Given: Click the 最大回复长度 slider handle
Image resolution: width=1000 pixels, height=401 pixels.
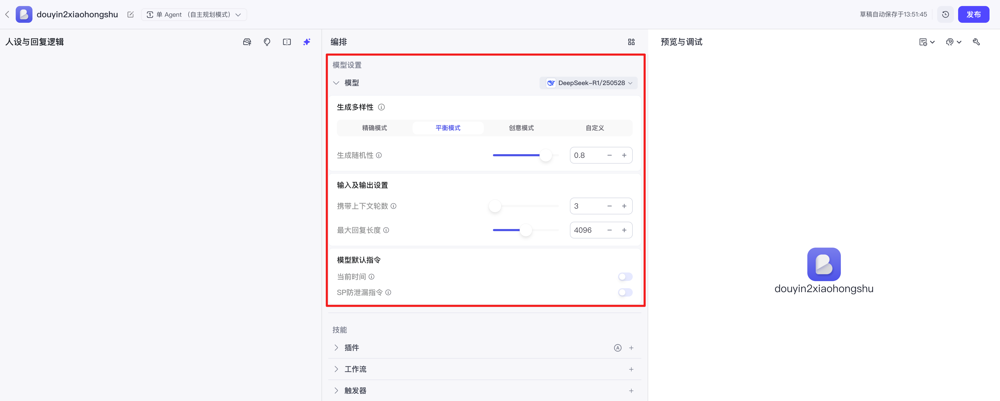Looking at the screenshot, I should pyautogui.click(x=526, y=230).
